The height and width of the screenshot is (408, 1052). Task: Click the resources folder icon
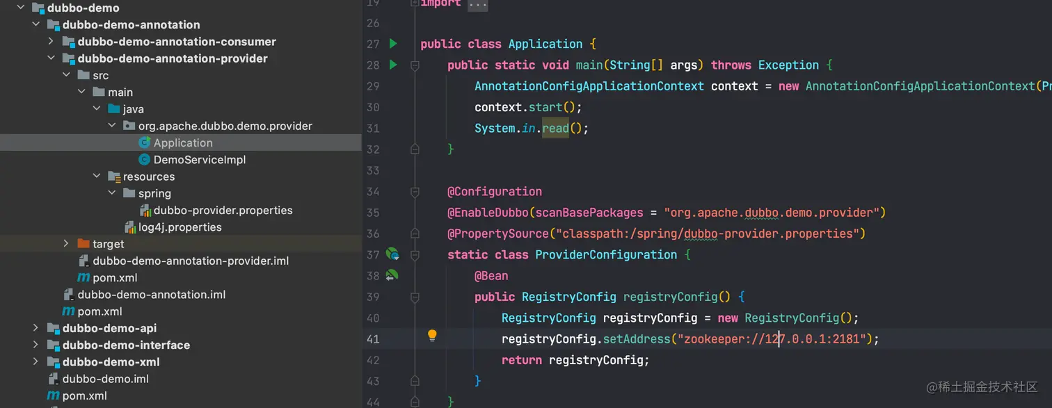point(114,177)
